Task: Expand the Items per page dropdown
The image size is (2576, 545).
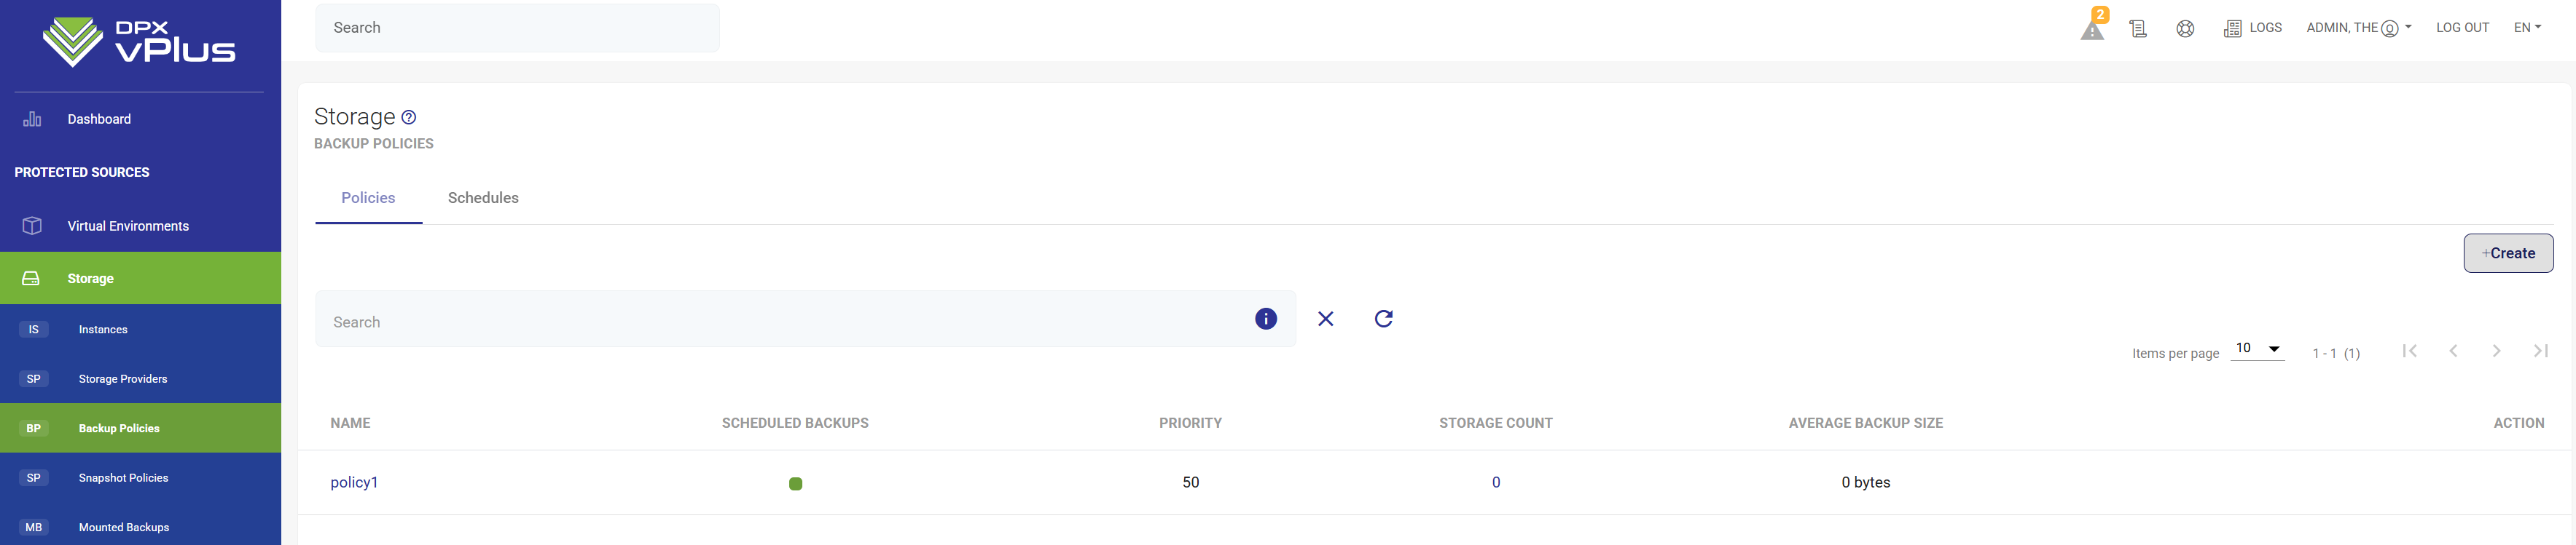Action: click(x=2257, y=349)
